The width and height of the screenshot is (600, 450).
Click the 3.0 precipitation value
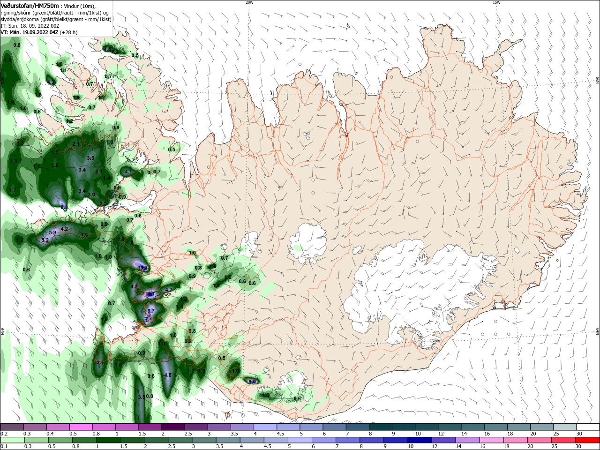(91, 195)
